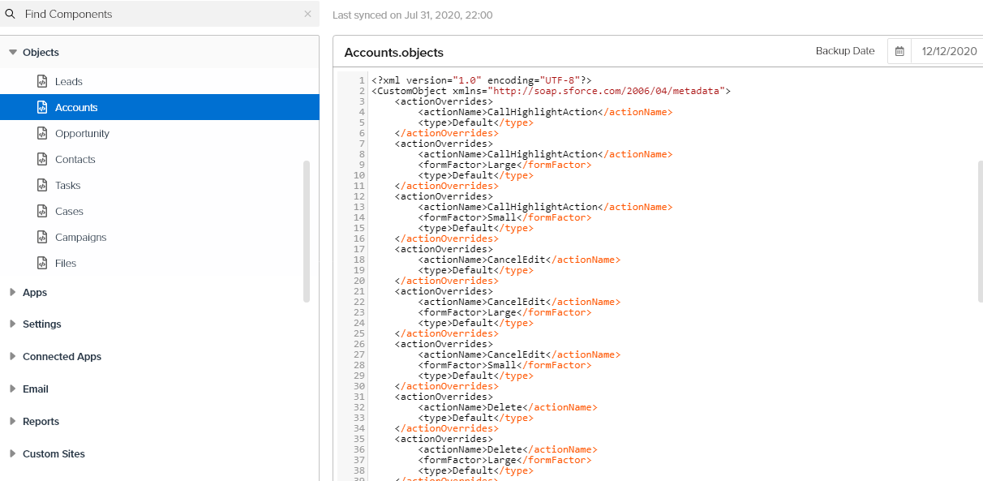Collapse the Objects tree section
Screen dimensions: 983x481
click(x=13, y=52)
